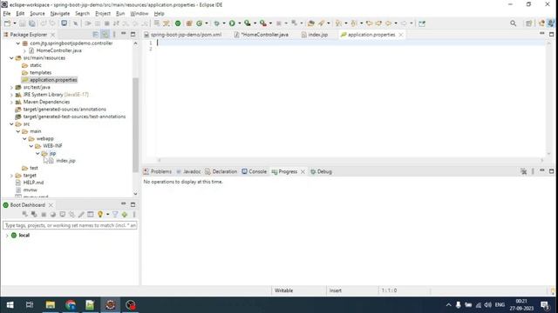Expand JRE System Library node

tap(11, 95)
